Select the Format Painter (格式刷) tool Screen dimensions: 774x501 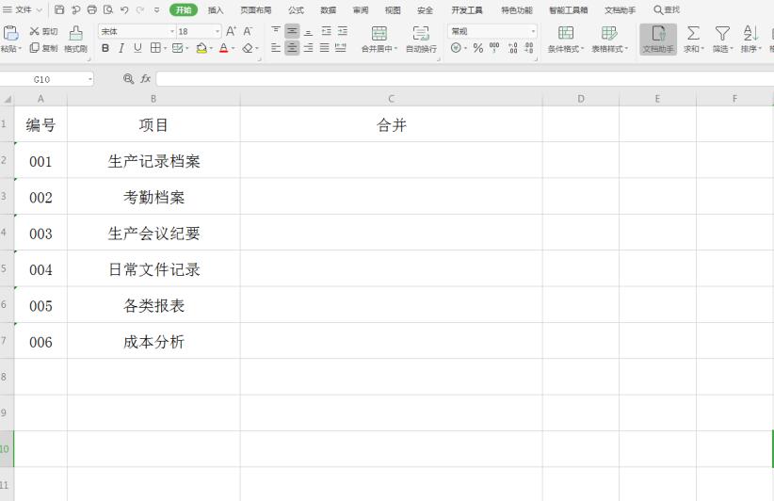click(x=75, y=40)
